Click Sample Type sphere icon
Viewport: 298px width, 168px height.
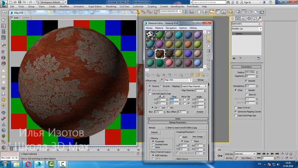click(209, 33)
